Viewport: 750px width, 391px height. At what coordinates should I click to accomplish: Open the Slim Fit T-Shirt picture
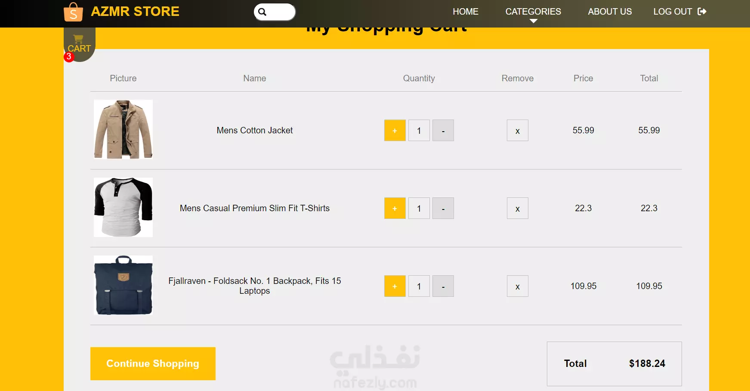pos(123,207)
